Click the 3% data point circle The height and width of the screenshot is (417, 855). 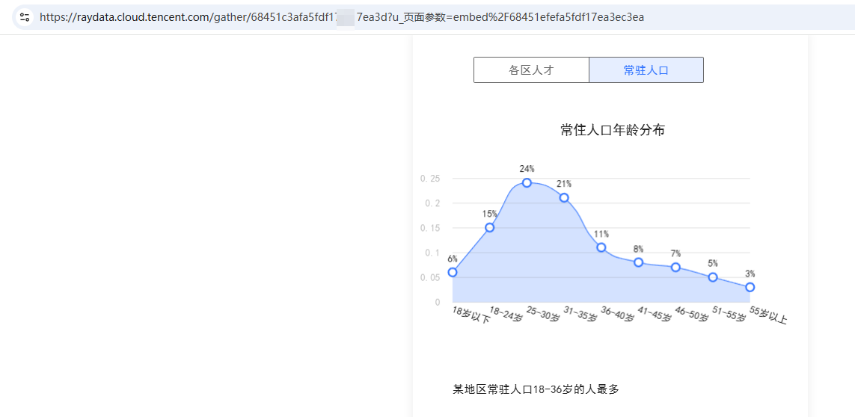(x=750, y=287)
